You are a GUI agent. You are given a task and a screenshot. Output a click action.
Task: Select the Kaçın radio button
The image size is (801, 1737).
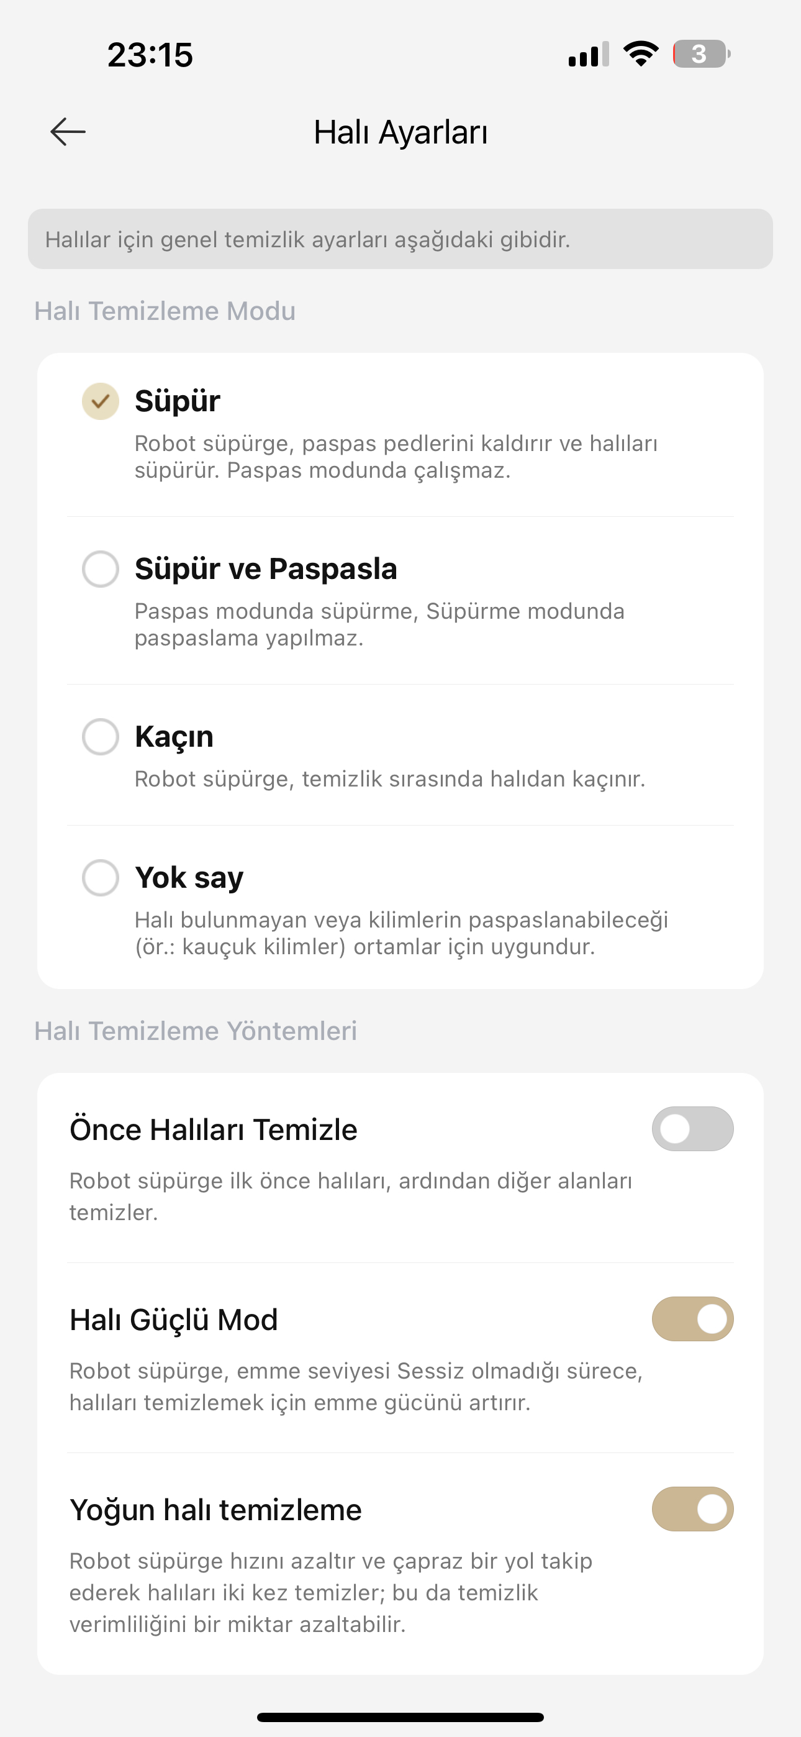click(101, 736)
